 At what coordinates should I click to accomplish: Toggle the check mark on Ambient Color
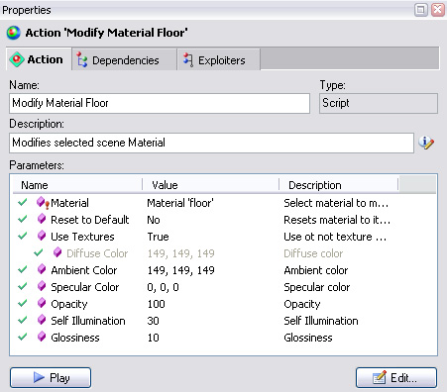pos(23,269)
